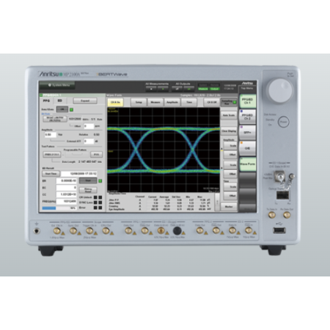Open the Wave Form panel button
Viewport: 330px width, 330px height.
click(247, 164)
